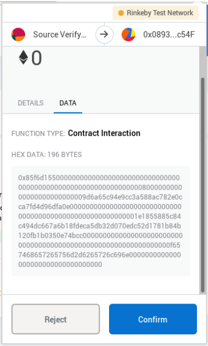Click the HEX DATA: 196 BYTES label
The width and height of the screenshot is (208, 346).
point(46,154)
